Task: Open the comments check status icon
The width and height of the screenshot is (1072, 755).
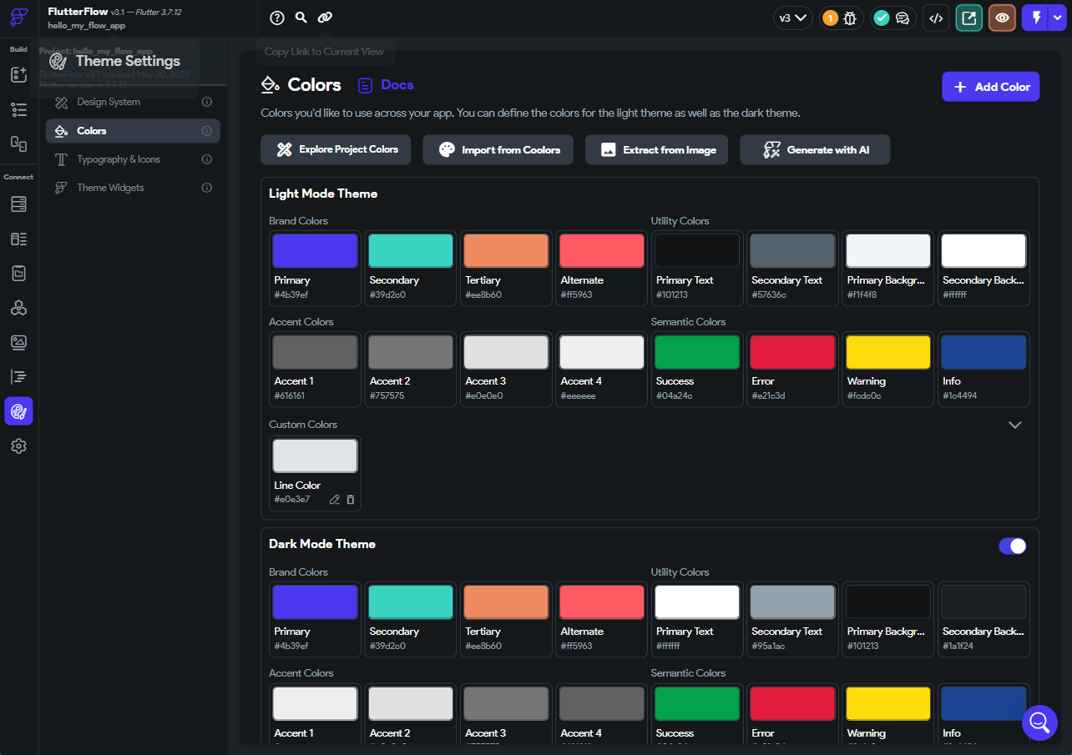Action: 882,18
